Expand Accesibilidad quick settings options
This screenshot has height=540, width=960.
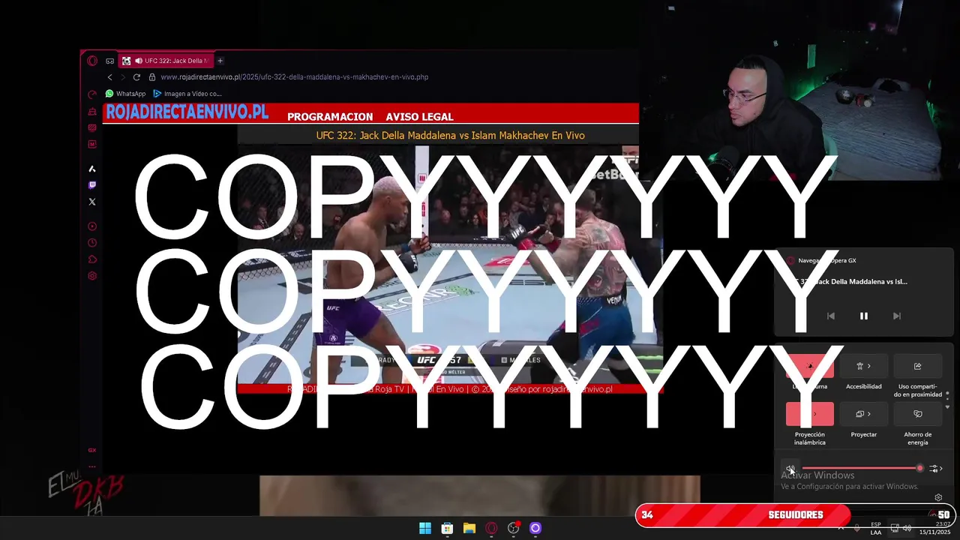(x=864, y=366)
